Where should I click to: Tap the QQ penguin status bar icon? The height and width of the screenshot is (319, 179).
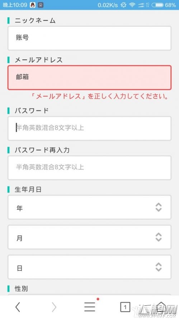[x=33, y=5]
